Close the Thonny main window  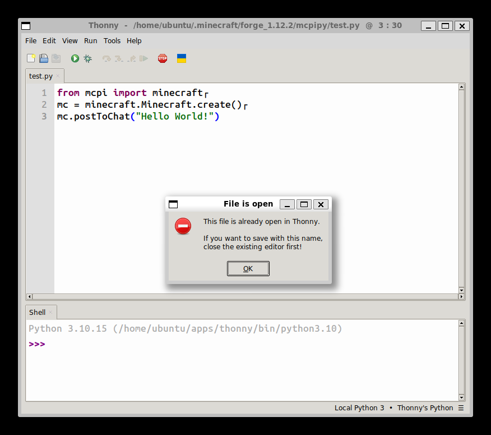tap(462, 26)
